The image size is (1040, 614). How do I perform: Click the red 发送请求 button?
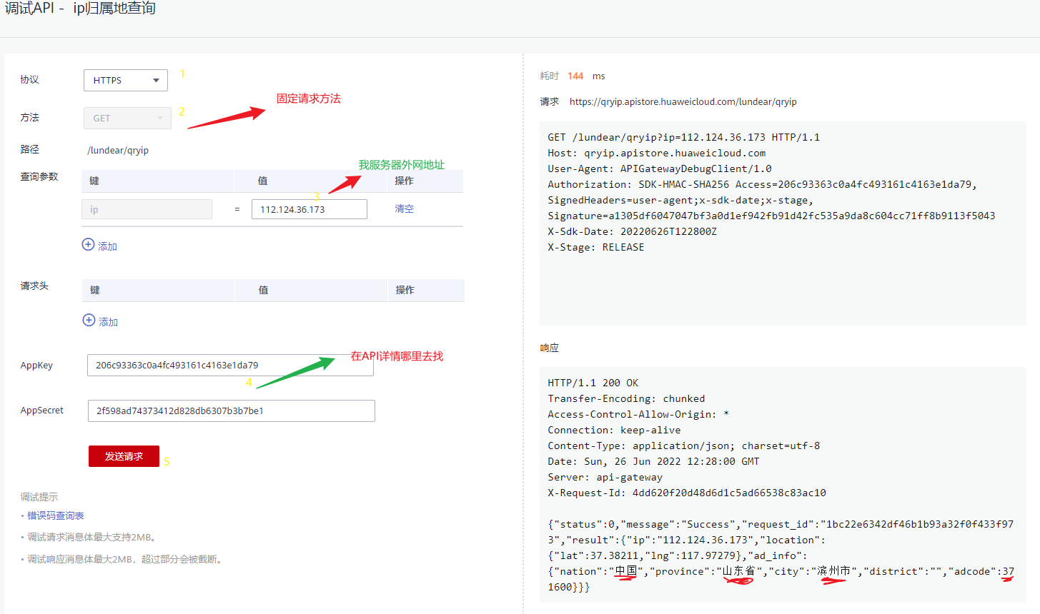pos(124,456)
